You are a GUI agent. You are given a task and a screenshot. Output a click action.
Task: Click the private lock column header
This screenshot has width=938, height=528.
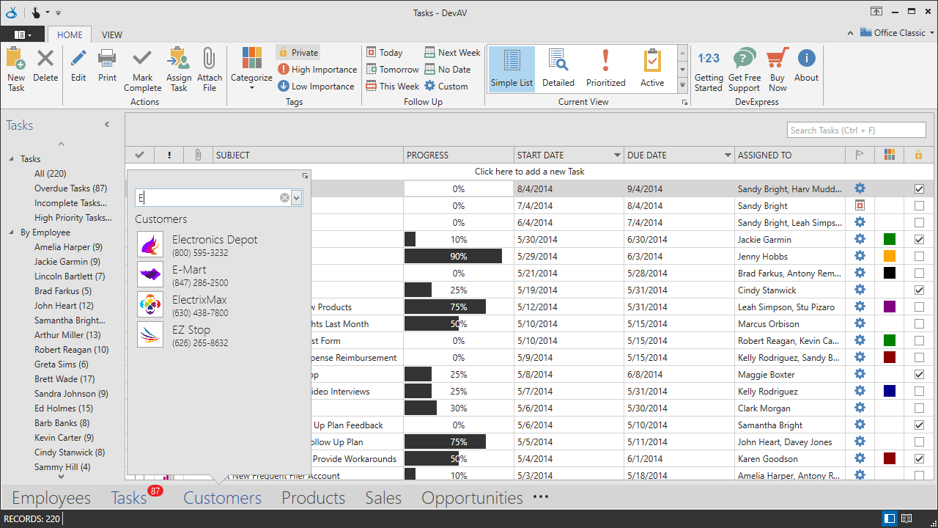pos(918,155)
